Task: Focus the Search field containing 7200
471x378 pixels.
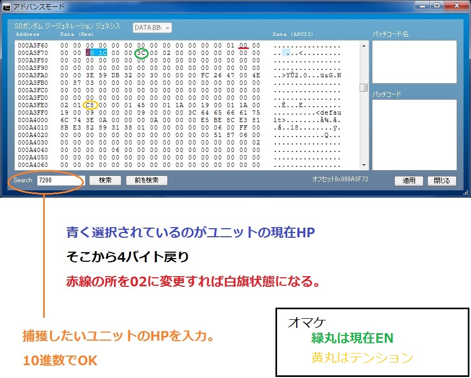Action: click(58, 180)
